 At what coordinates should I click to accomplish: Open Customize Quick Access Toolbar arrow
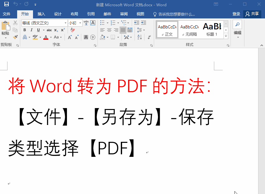tap(35, 5)
